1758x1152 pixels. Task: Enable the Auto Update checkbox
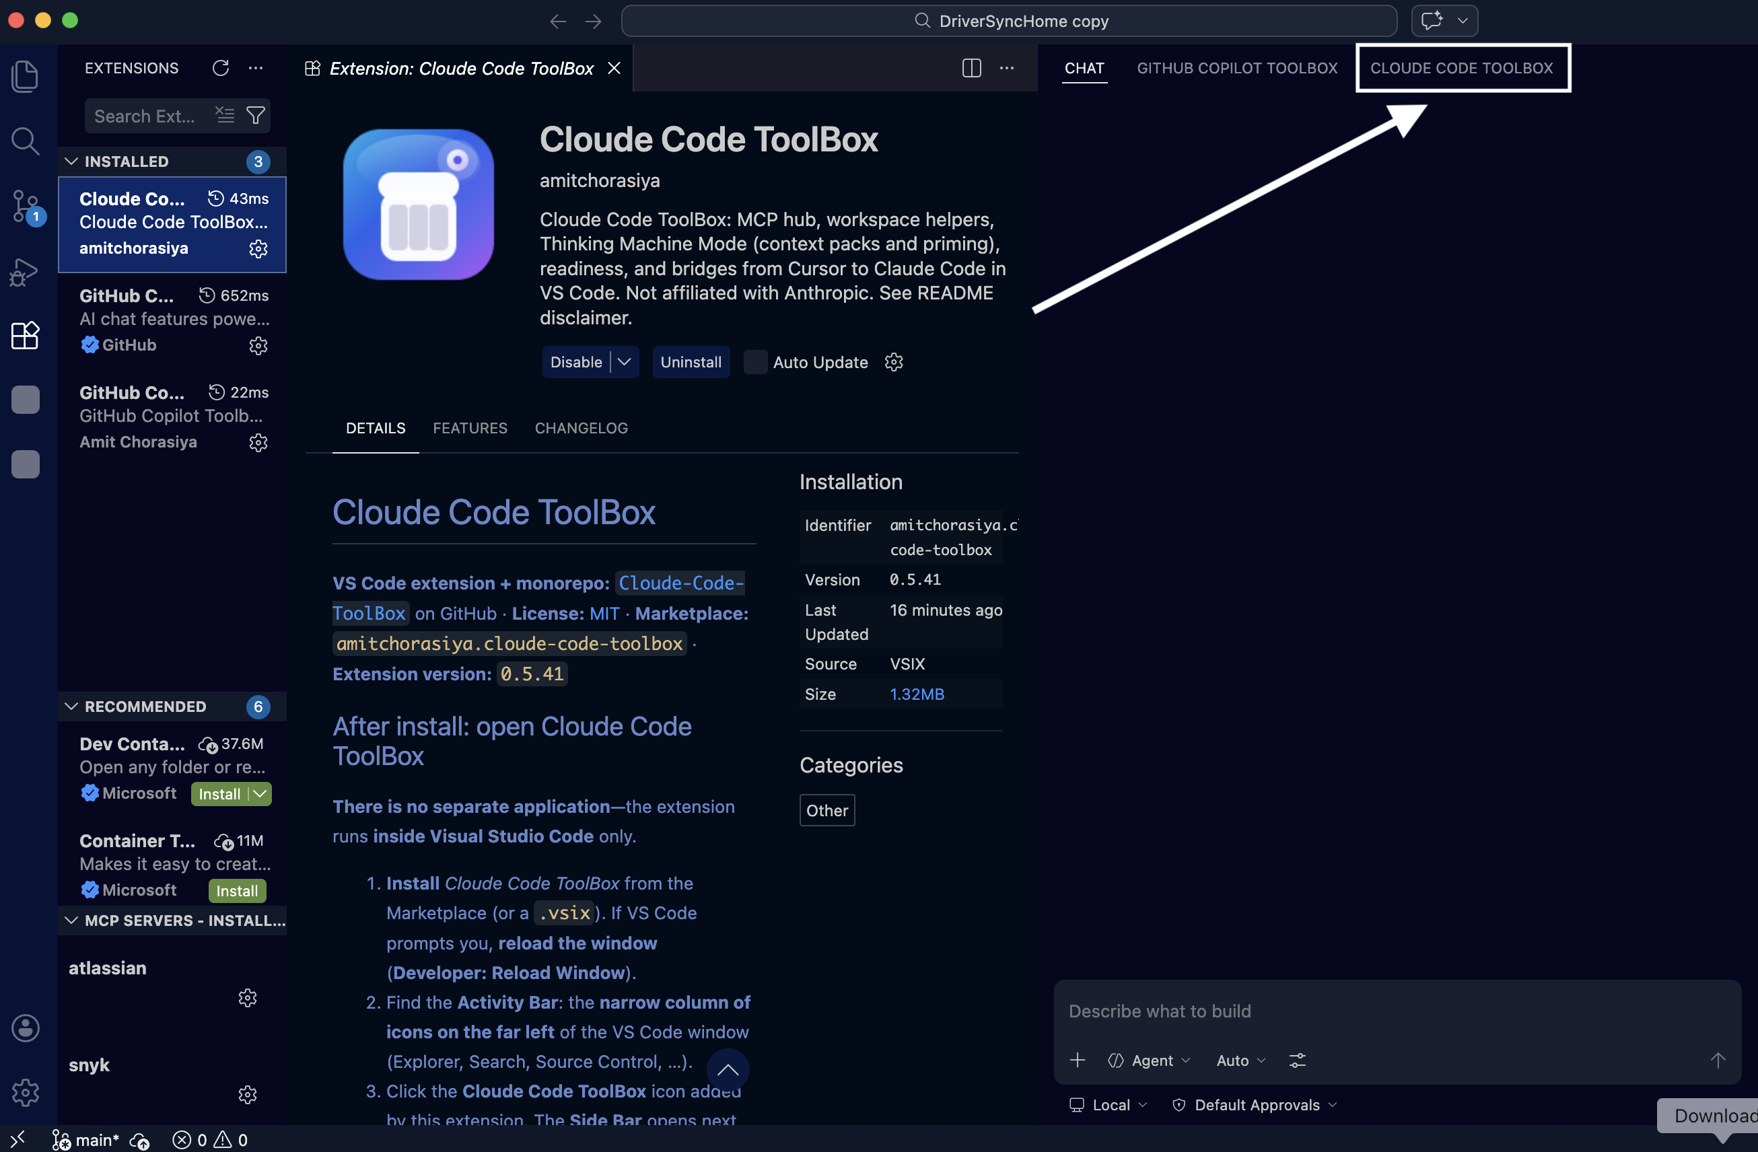point(754,362)
